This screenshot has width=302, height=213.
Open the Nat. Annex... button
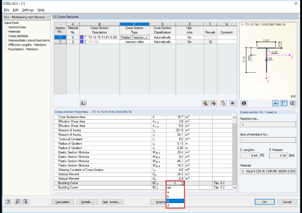pyautogui.click(x=112, y=202)
